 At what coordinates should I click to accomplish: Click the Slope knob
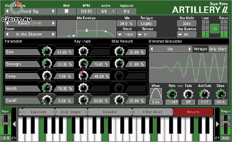(x=221, y=94)
